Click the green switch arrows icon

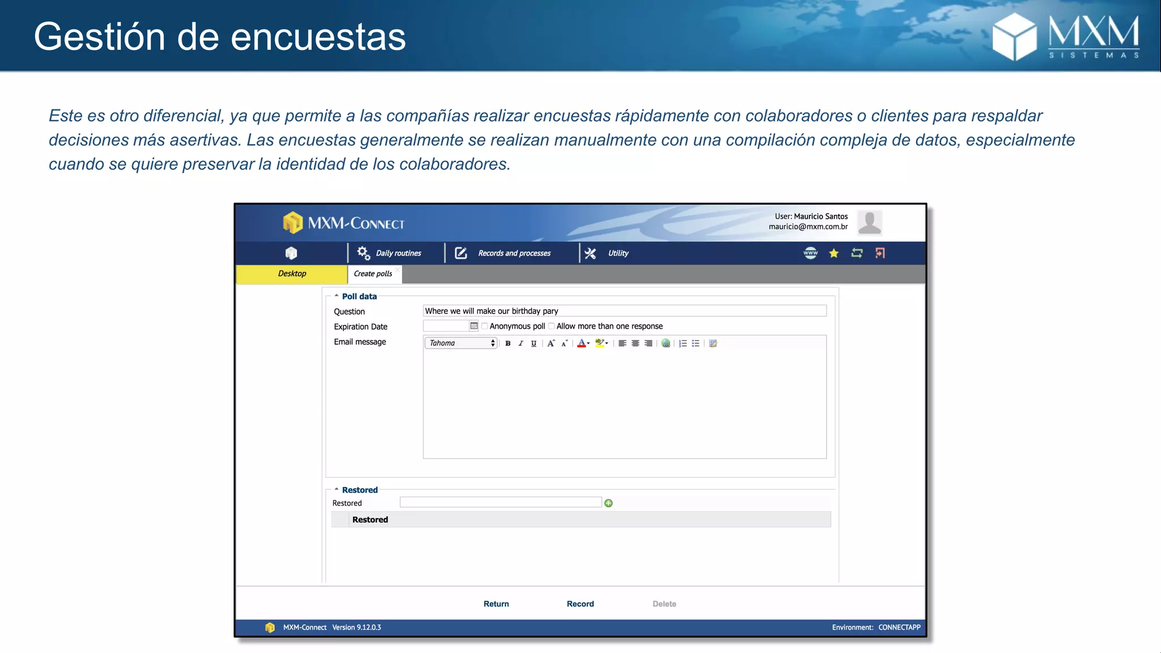(x=857, y=253)
